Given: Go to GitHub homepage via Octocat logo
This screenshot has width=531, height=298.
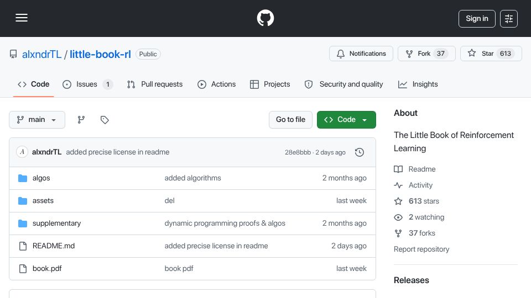Looking at the screenshot, I should pyautogui.click(x=265, y=18).
